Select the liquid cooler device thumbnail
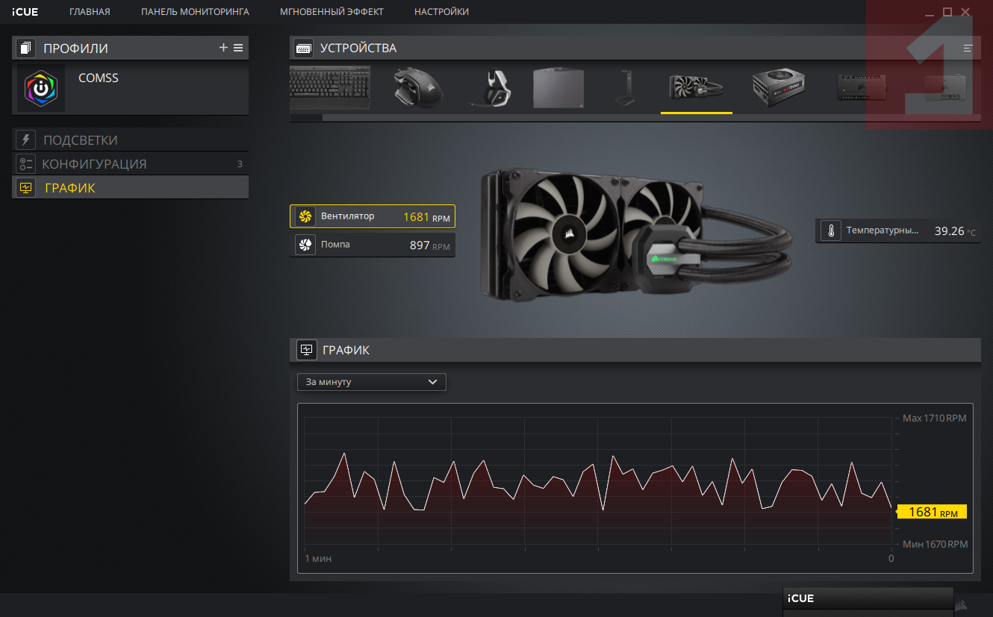Viewport: 993px width, 617px height. pyautogui.click(x=697, y=88)
